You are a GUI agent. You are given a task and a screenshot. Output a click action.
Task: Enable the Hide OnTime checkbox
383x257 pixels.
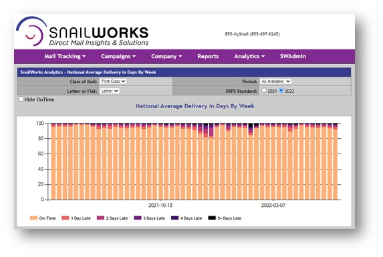(21, 99)
